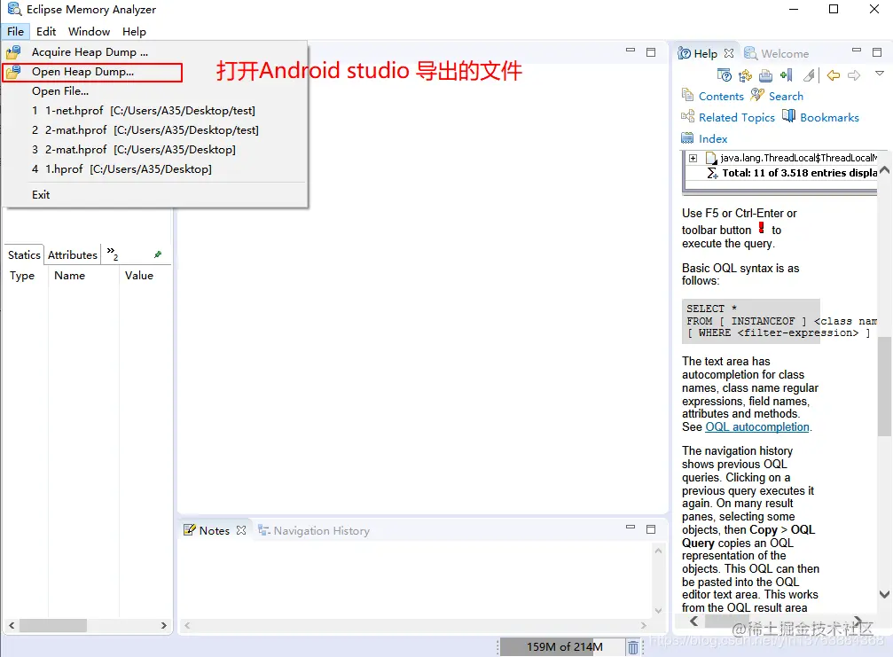Click the Name column header
The image size is (893, 657).
coord(83,276)
